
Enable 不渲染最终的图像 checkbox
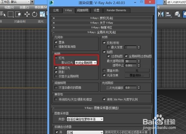[56, 87]
